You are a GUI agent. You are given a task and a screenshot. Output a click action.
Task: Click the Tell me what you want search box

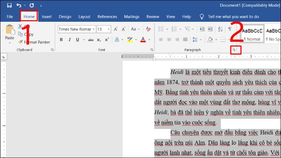233,17
